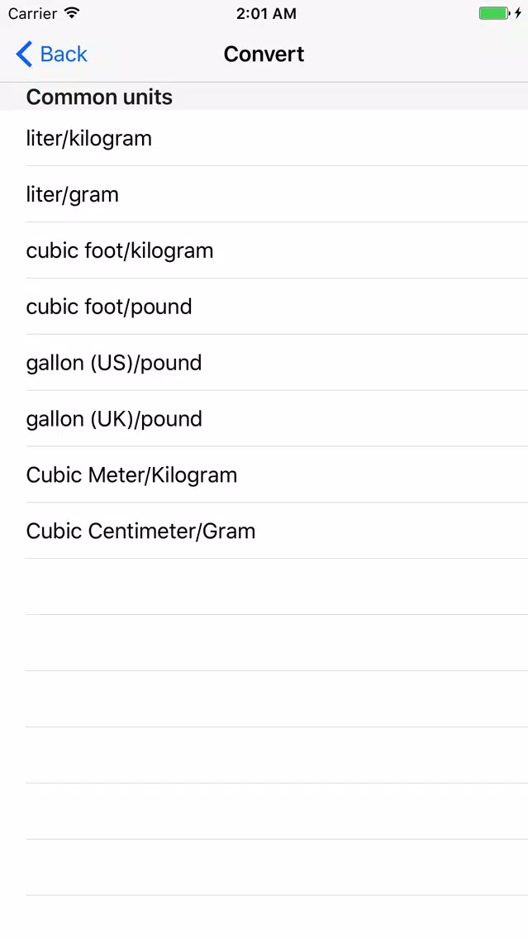Viewport: 528px width, 939px height.
Task: Tap the green battery icon
Action: [x=494, y=13]
